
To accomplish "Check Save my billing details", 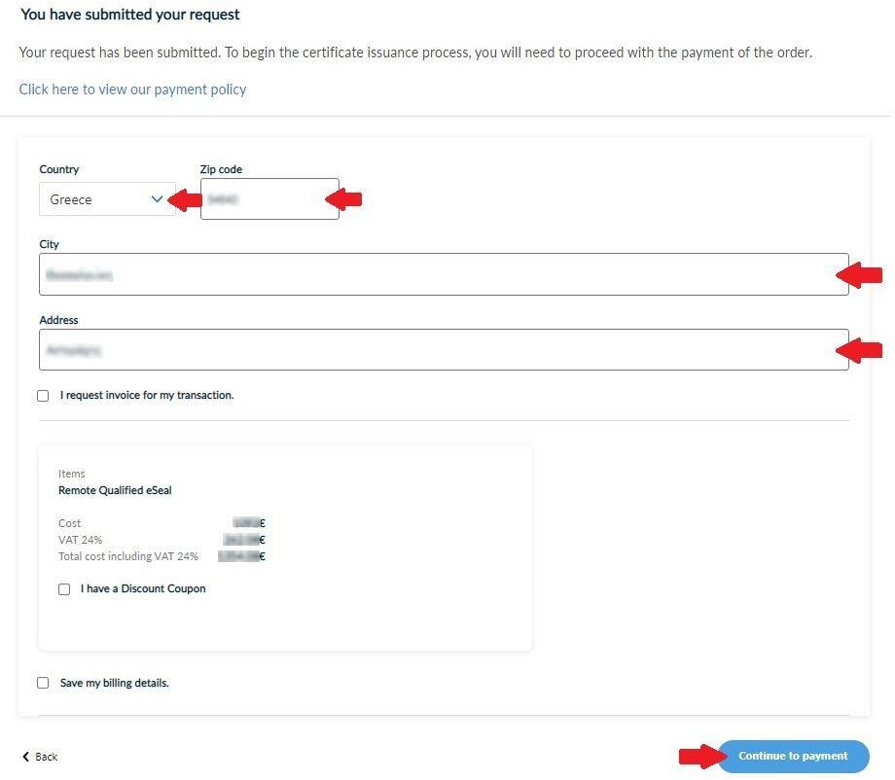I will pos(43,684).
